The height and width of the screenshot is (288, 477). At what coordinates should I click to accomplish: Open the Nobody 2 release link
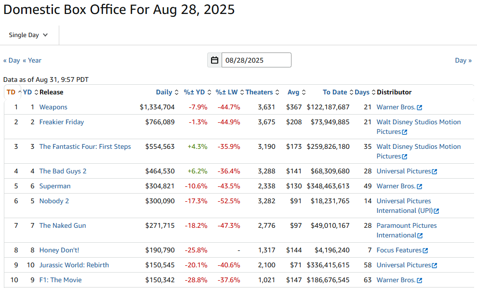(54, 201)
